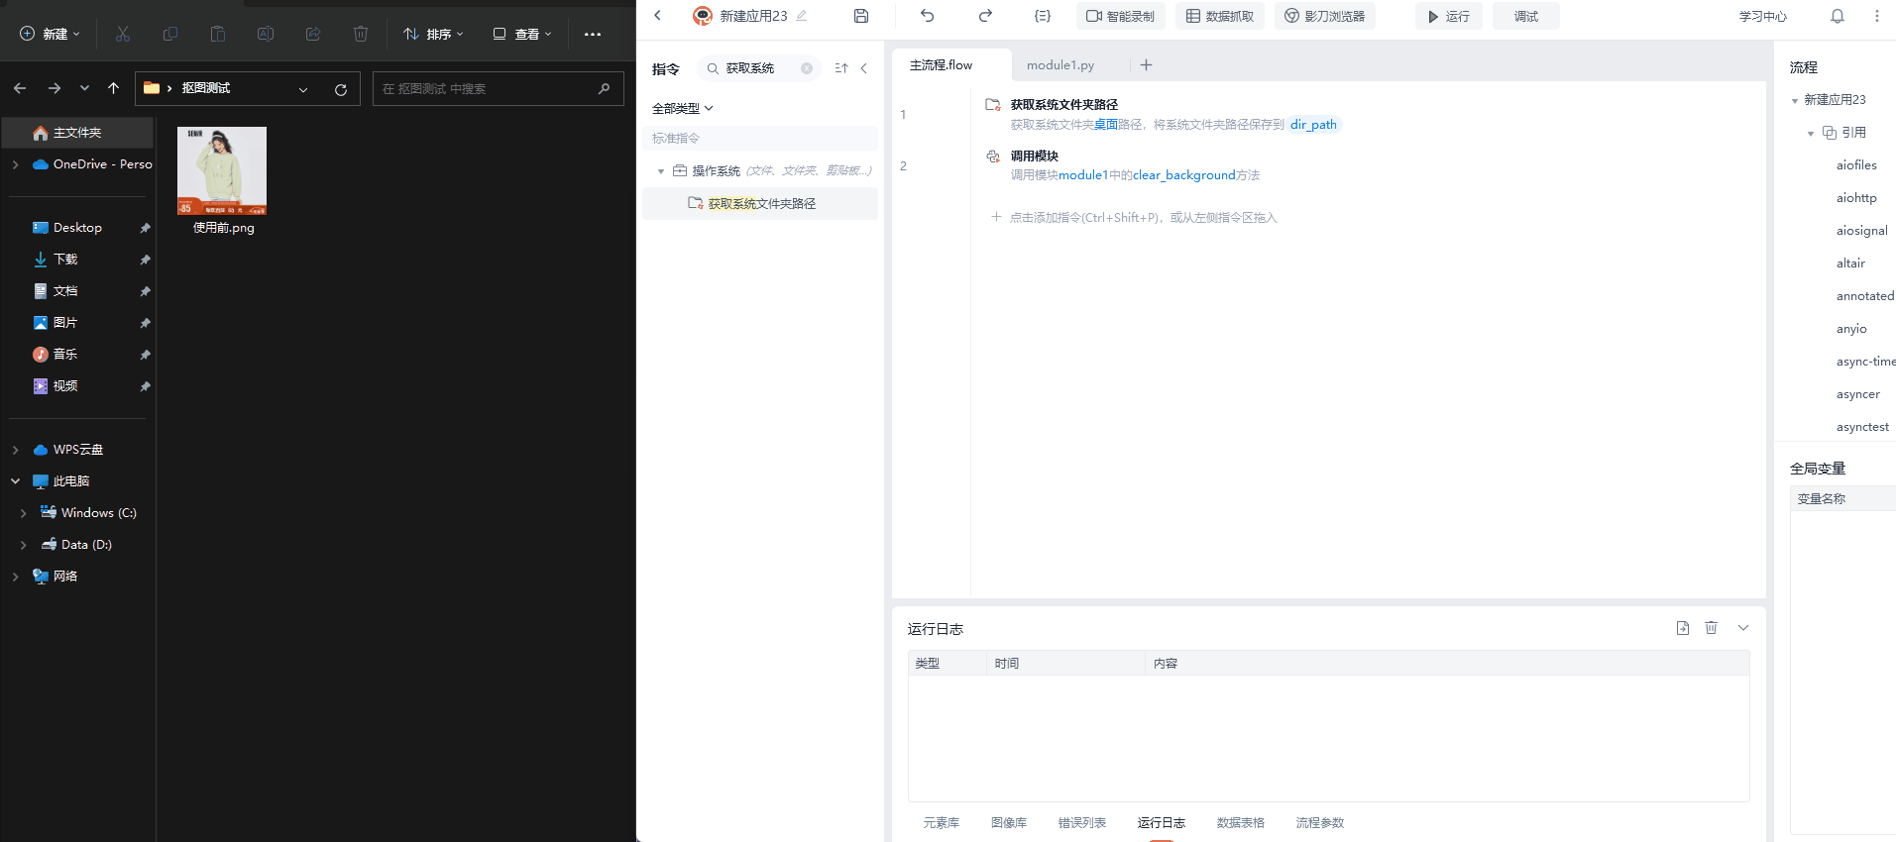Switch to the module1.py tab
Image resolution: width=1896 pixels, height=842 pixels.
click(1060, 65)
